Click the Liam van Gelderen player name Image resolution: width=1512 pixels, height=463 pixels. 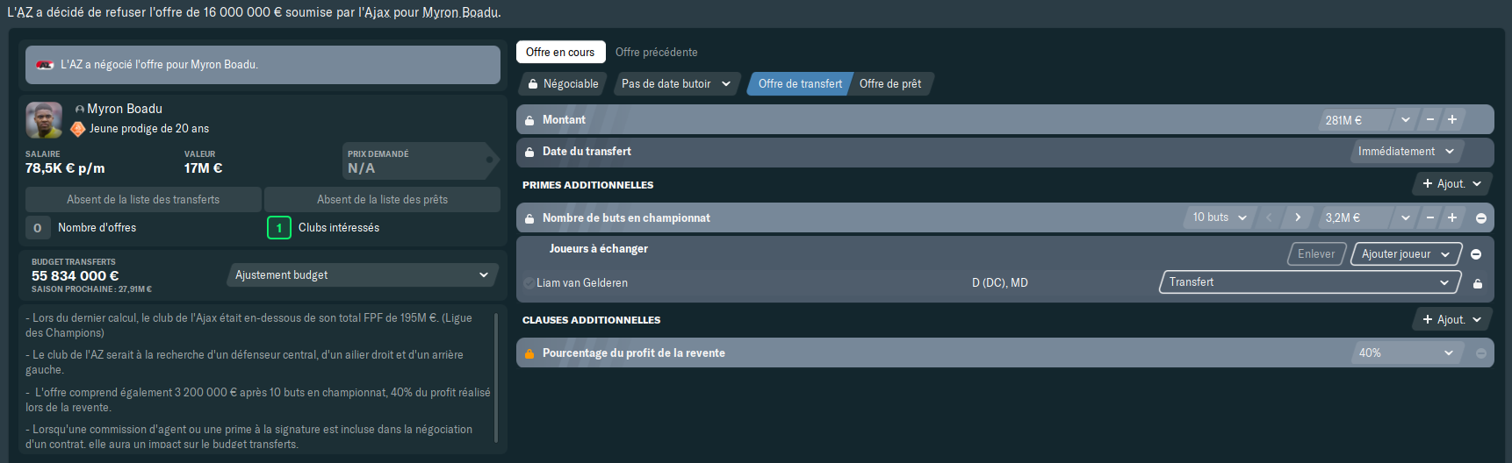tap(582, 282)
